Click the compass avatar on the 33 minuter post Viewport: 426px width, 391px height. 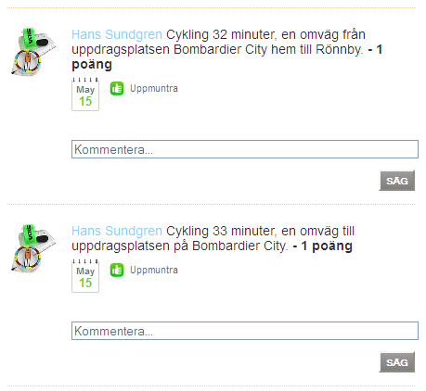click(x=33, y=248)
